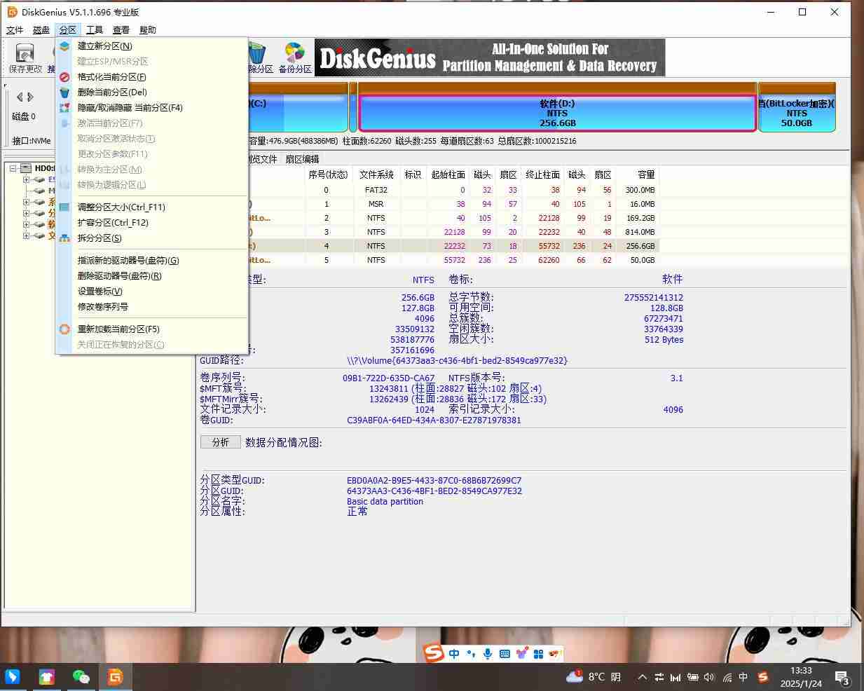Open DiskGenius from the taskbar
The height and width of the screenshot is (691, 864).
coord(116,677)
